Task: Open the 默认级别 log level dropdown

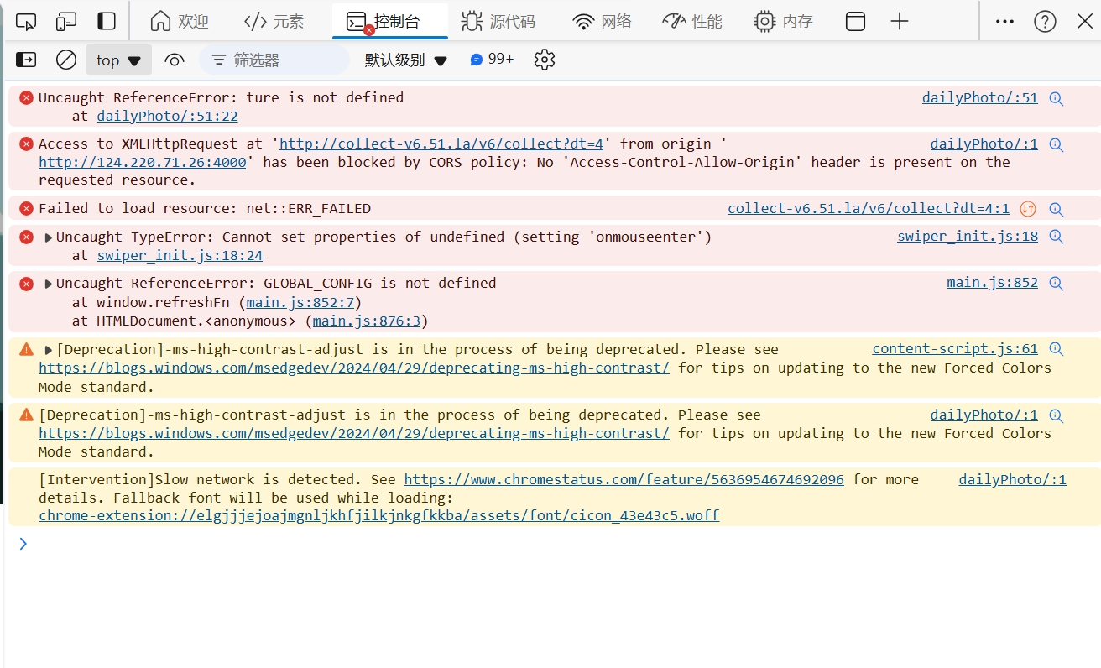Action: 406,60
